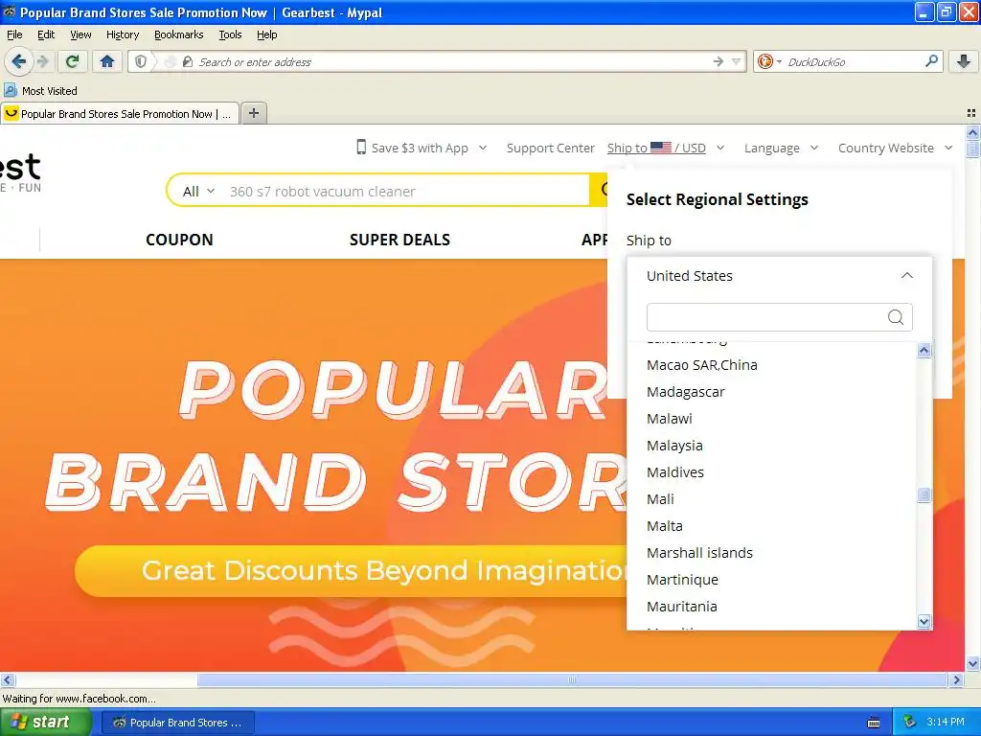Click the product search input field
Screen dimensions: 981x736
[x=405, y=191]
